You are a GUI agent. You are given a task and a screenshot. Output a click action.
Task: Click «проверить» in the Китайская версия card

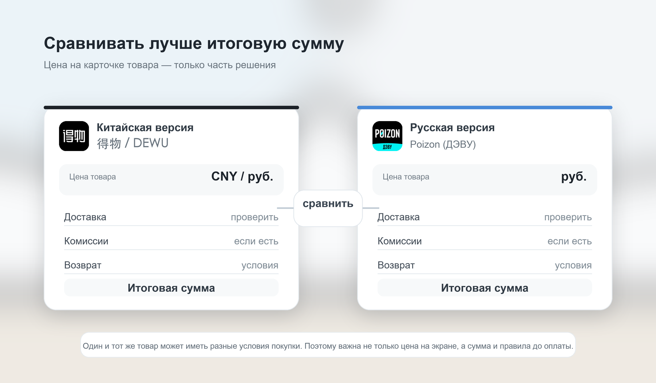pos(254,217)
